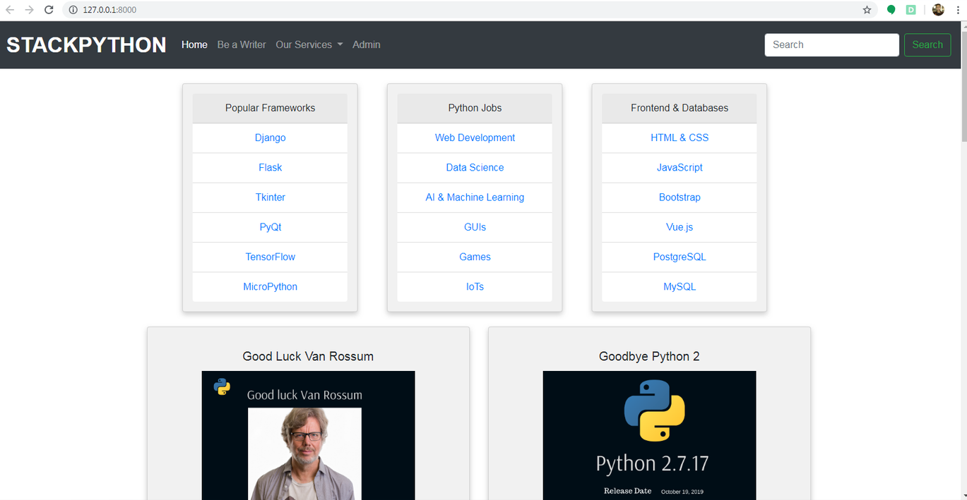
Task: Open Be a Writer page
Action: tap(242, 44)
